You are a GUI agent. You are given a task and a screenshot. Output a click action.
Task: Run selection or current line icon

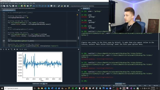pyautogui.click(x=28, y=6)
